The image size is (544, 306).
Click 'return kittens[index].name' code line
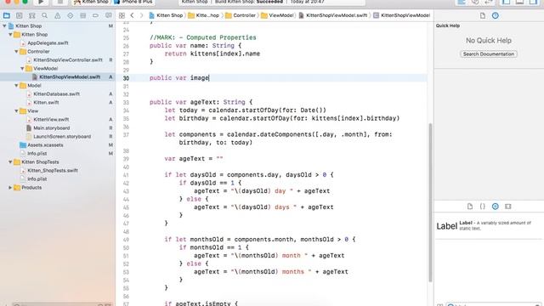pos(212,54)
